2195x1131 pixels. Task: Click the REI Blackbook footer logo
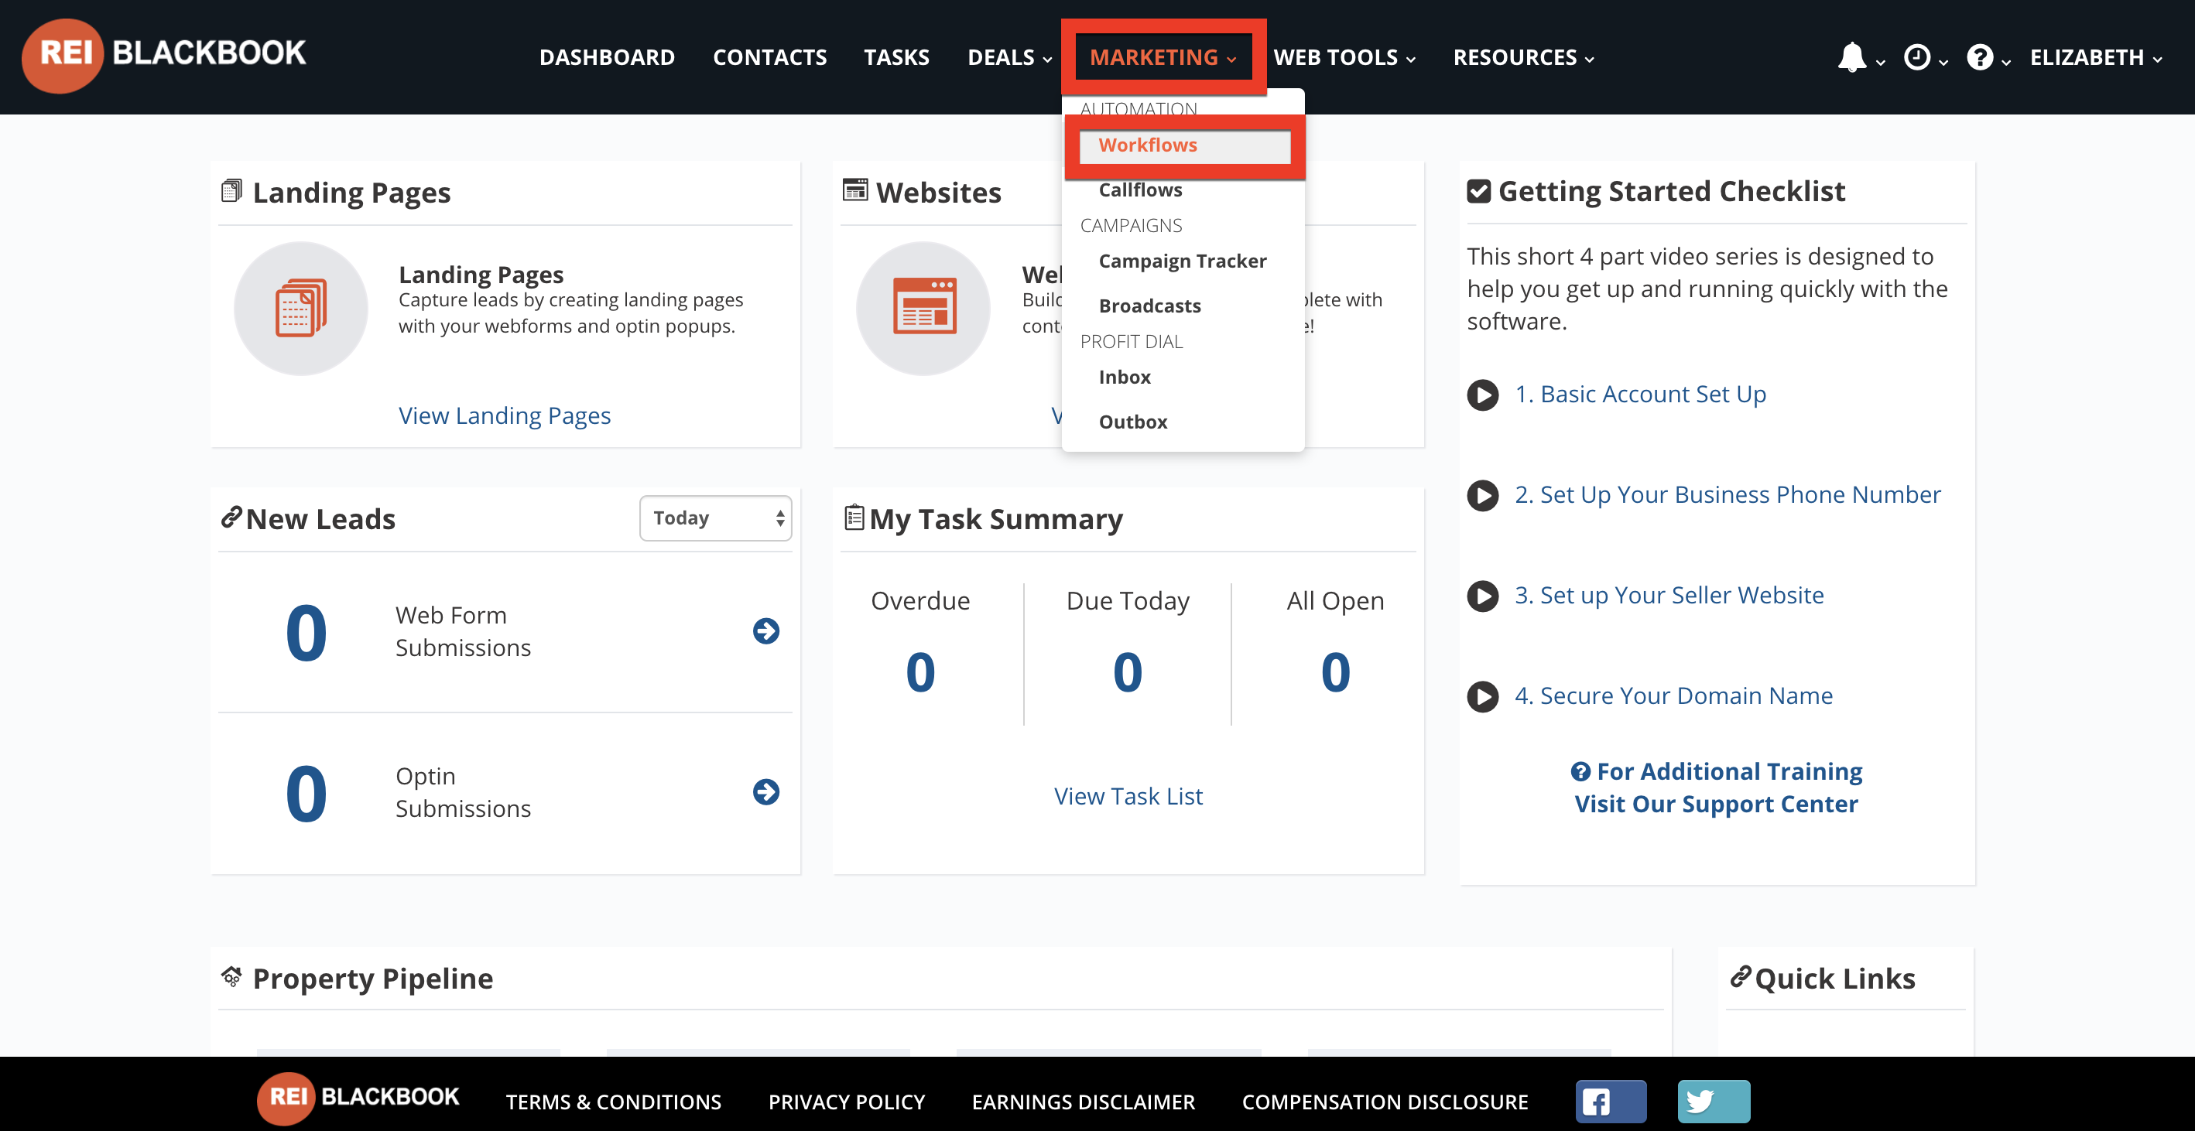tap(358, 1098)
